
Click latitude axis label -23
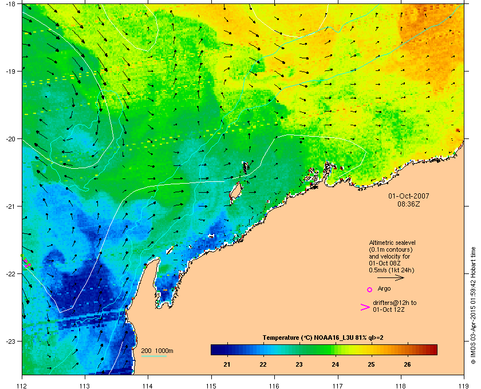coord(10,341)
